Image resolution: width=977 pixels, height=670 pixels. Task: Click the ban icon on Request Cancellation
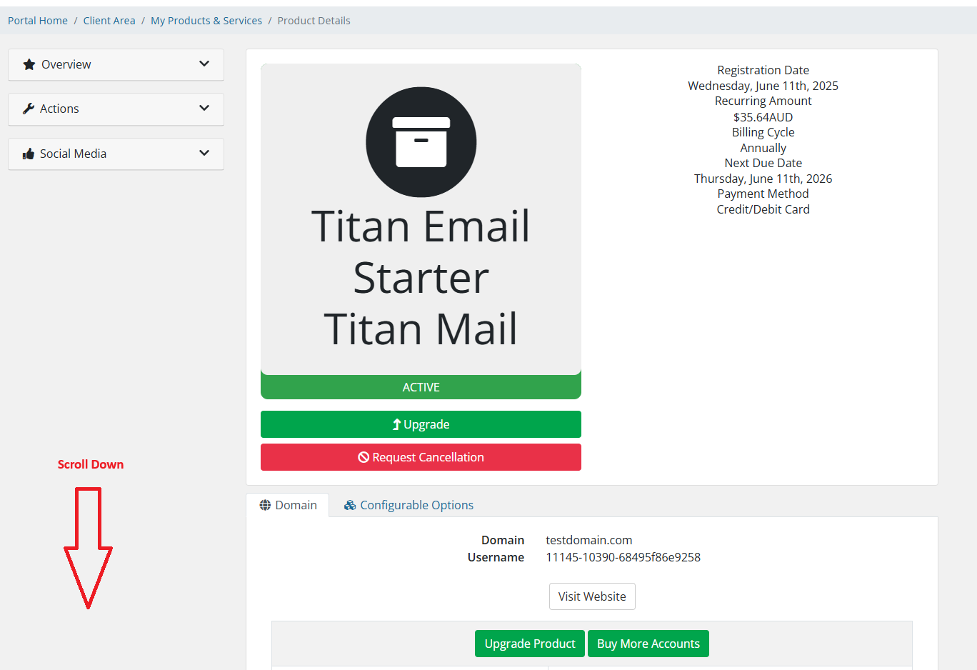pyautogui.click(x=364, y=457)
